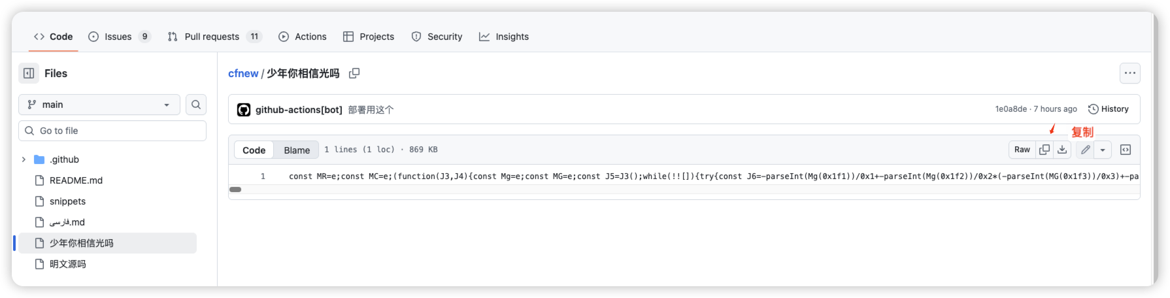The width and height of the screenshot is (1170, 298).
Task: Expand the .github folder
Action: click(24, 159)
